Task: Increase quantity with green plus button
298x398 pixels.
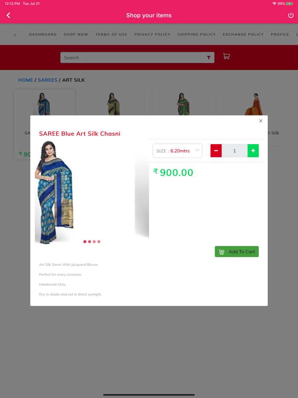Action: [x=253, y=150]
